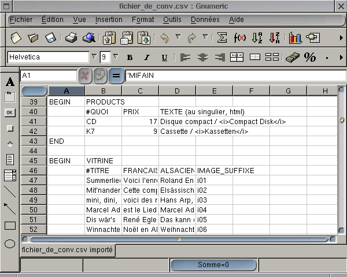Open the Insertion menu
The height and width of the screenshot is (277, 347).
click(x=109, y=20)
